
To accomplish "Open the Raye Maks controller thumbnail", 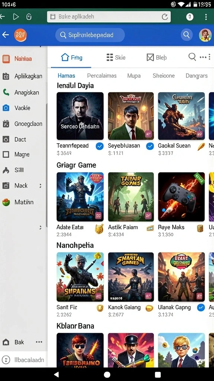I will [x=181, y=197].
